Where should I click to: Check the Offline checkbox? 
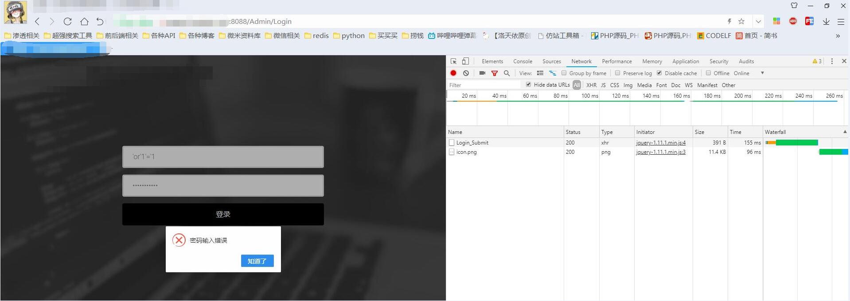pos(708,73)
